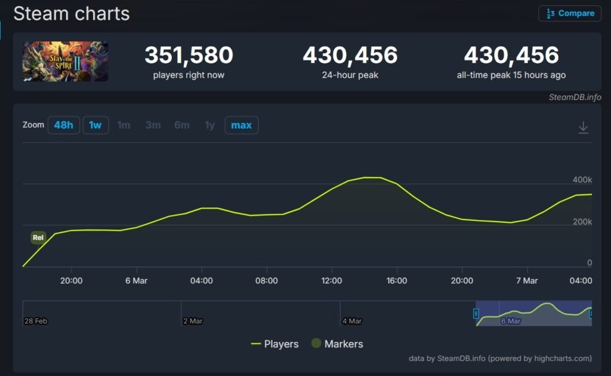Select the 1m zoom option
The image size is (611, 376).
pos(124,125)
